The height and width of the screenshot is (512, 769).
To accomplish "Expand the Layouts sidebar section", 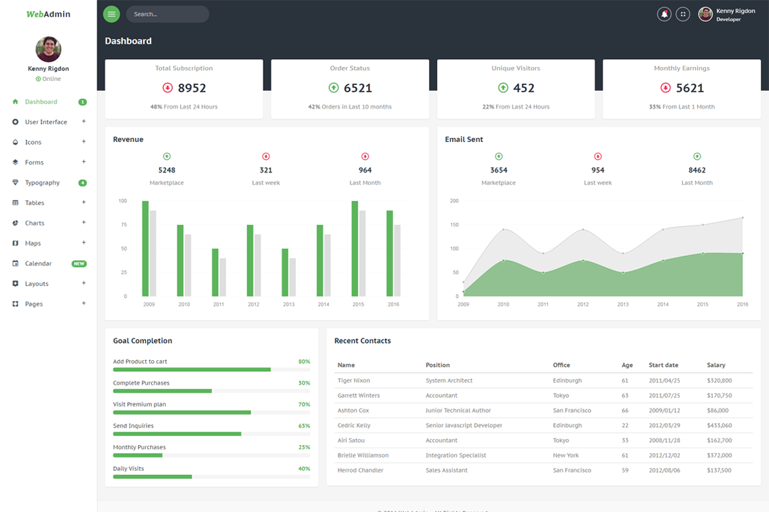I will pos(84,283).
